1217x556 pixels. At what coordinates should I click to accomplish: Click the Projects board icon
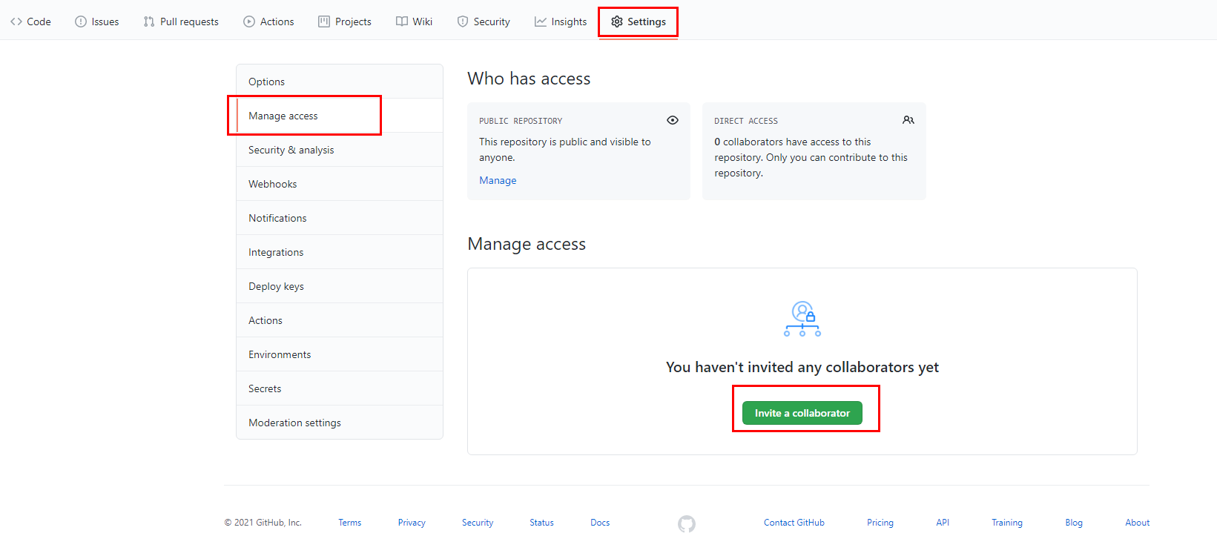click(x=324, y=21)
